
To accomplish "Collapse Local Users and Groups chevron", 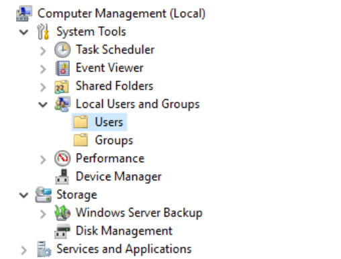I will [43, 105].
